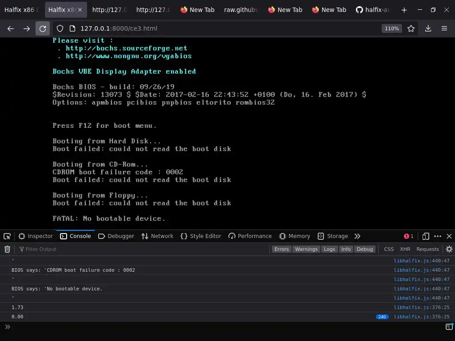Screen dimensions: 455x341
Task: Open the Network tab
Action: (x=157, y=236)
